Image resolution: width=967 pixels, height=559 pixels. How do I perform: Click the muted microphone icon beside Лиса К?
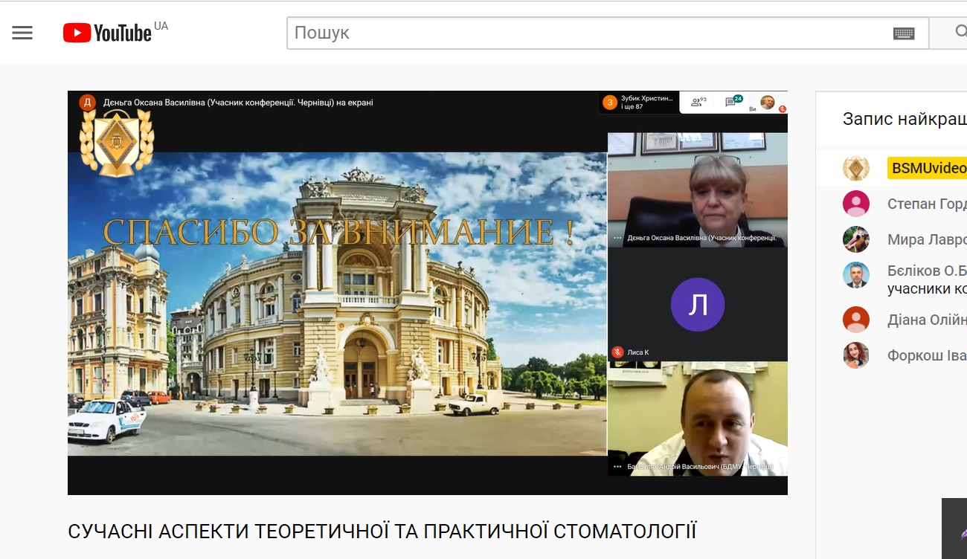(x=617, y=352)
